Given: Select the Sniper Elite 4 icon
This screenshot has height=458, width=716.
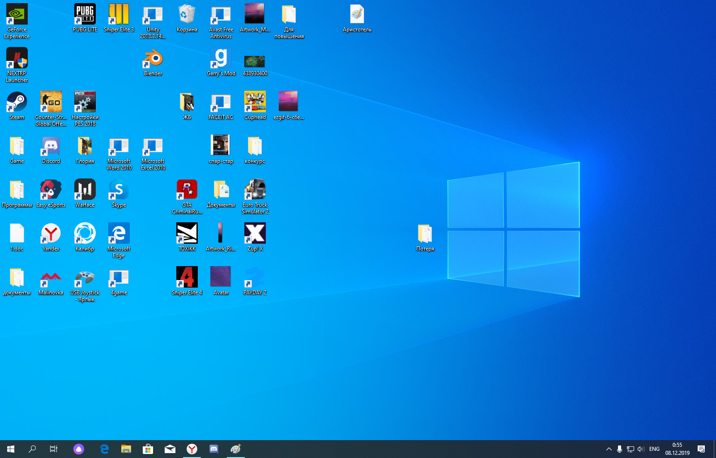Looking at the screenshot, I should (x=187, y=281).
